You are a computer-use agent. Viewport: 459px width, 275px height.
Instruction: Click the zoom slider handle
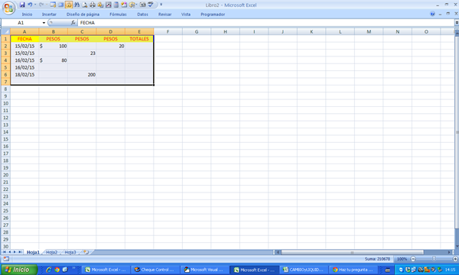(434, 259)
